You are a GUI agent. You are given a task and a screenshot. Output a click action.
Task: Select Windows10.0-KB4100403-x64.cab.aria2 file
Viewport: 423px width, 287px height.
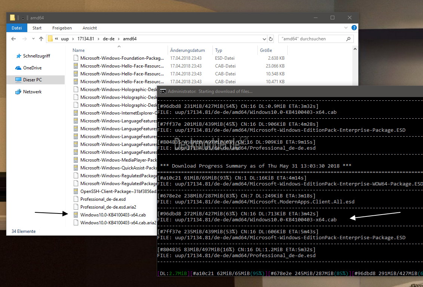(x=118, y=223)
